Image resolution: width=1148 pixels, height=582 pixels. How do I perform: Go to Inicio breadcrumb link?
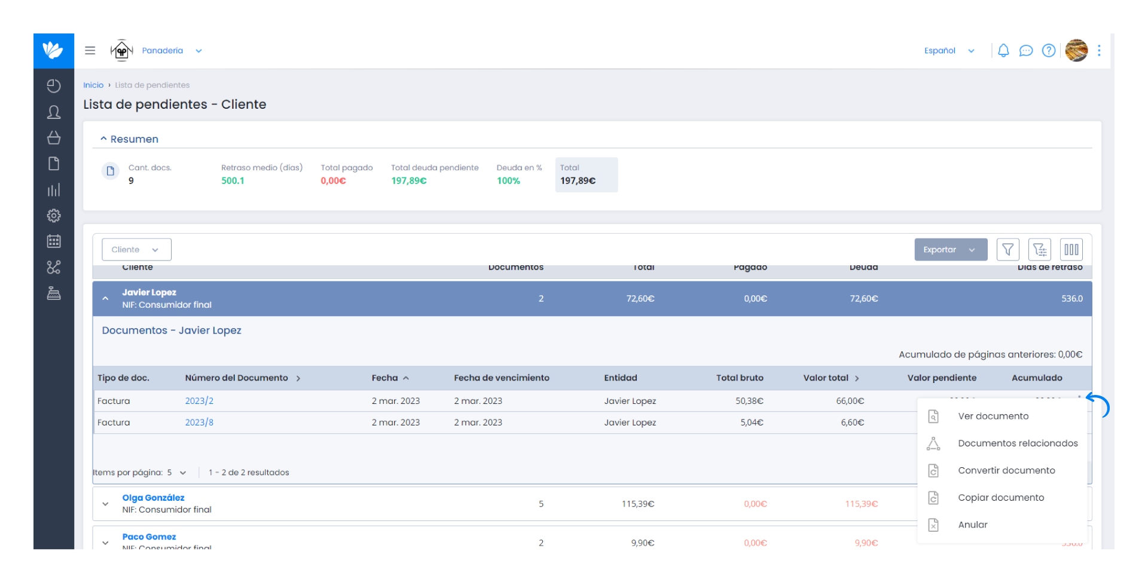tap(93, 85)
